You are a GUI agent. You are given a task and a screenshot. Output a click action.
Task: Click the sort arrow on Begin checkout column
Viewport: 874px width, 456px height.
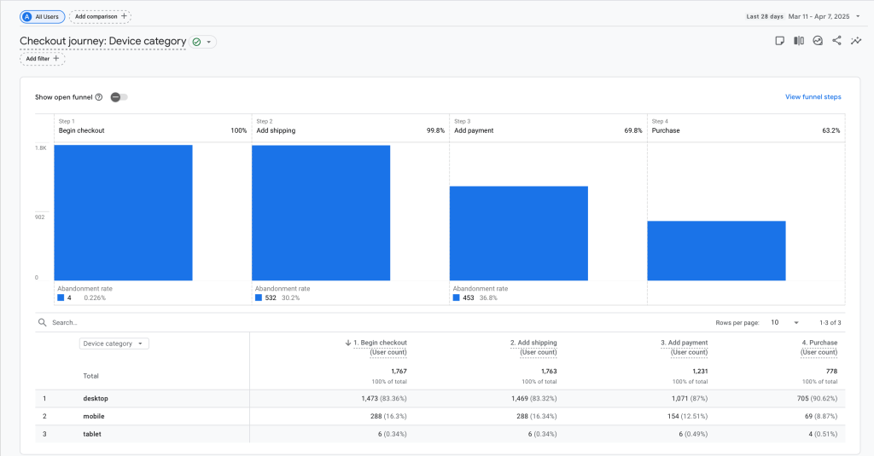coord(348,343)
